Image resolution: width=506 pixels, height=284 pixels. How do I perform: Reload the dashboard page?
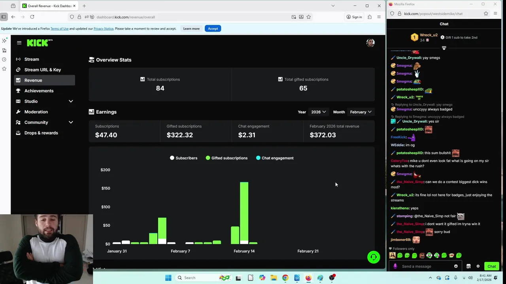pos(32,17)
